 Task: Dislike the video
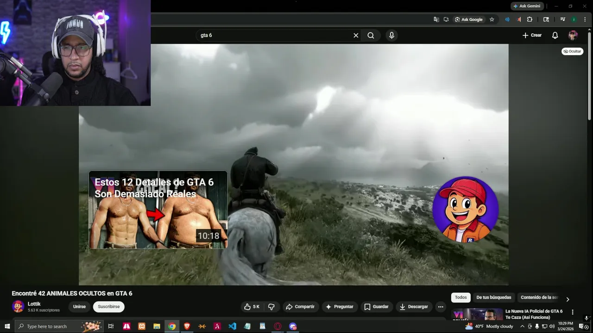(271, 307)
